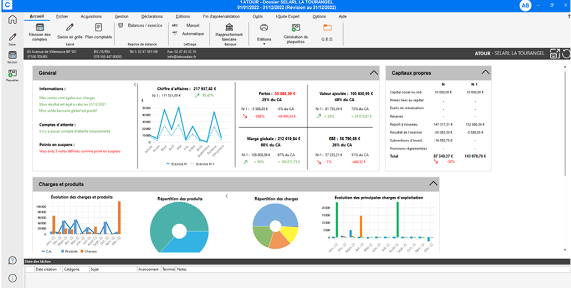Collapse the Général panel

click(x=373, y=73)
